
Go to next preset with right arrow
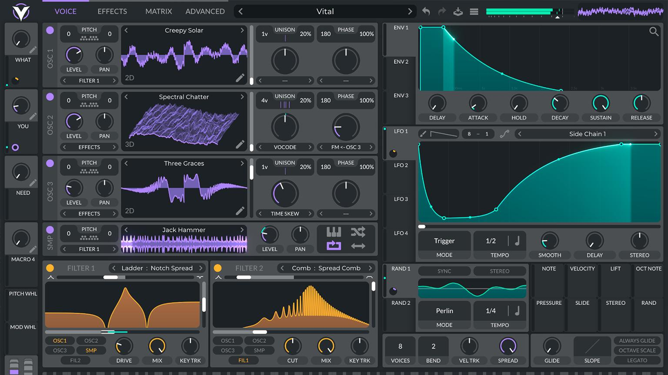(410, 12)
